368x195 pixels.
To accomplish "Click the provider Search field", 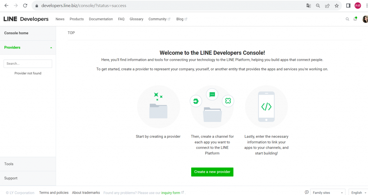I will (x=28, y=64).
